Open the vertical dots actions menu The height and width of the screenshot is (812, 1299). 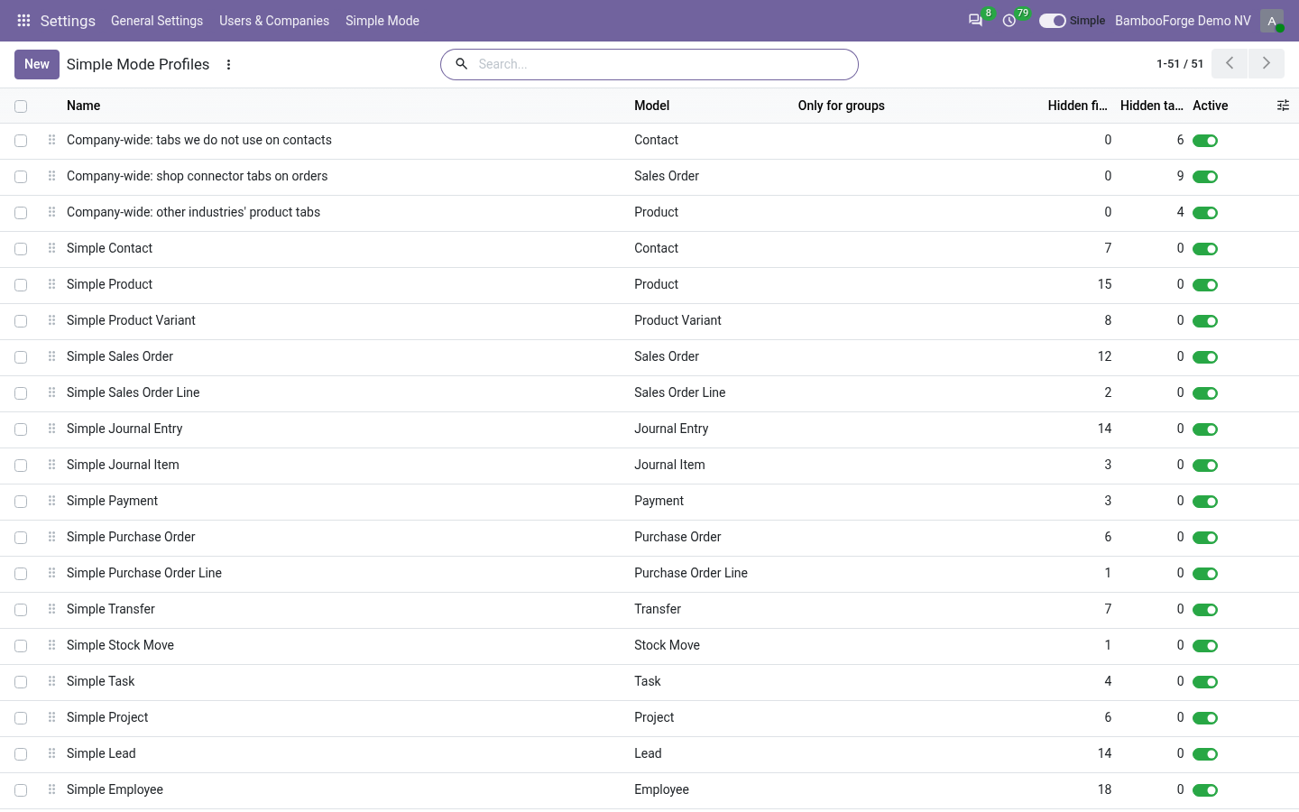[x=229, y=64]
